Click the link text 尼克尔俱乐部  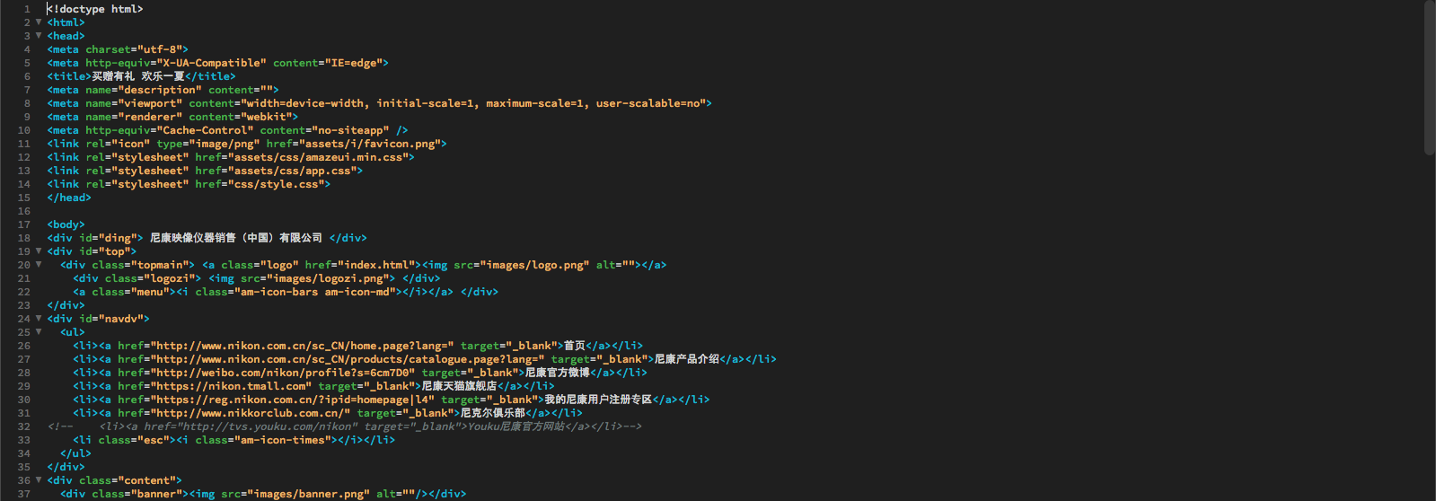point(493,413)
